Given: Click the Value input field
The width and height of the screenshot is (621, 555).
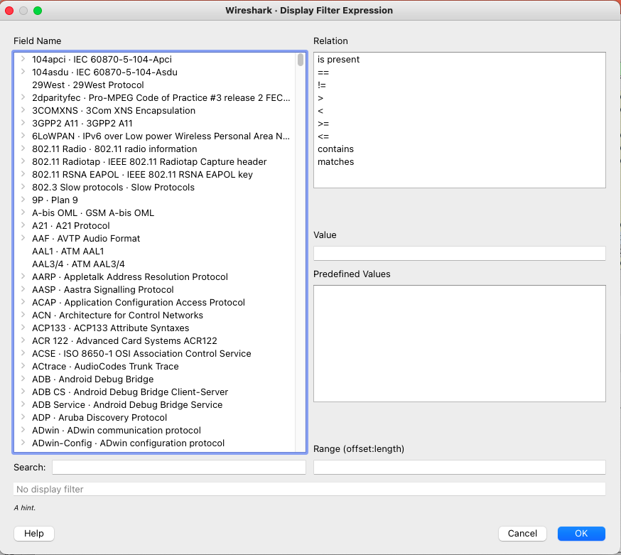Looking at the screenshot, I should pos(459,254).
